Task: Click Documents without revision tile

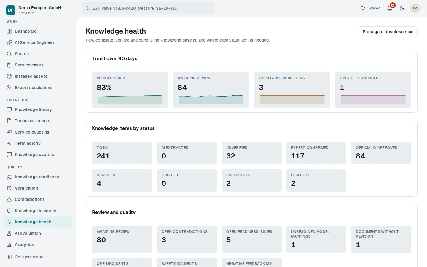Action: coord(381,239)
